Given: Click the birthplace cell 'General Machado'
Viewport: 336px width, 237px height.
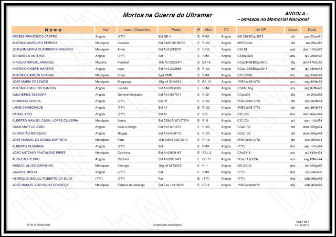Looking at the screenshot, I should click(130, 95).
